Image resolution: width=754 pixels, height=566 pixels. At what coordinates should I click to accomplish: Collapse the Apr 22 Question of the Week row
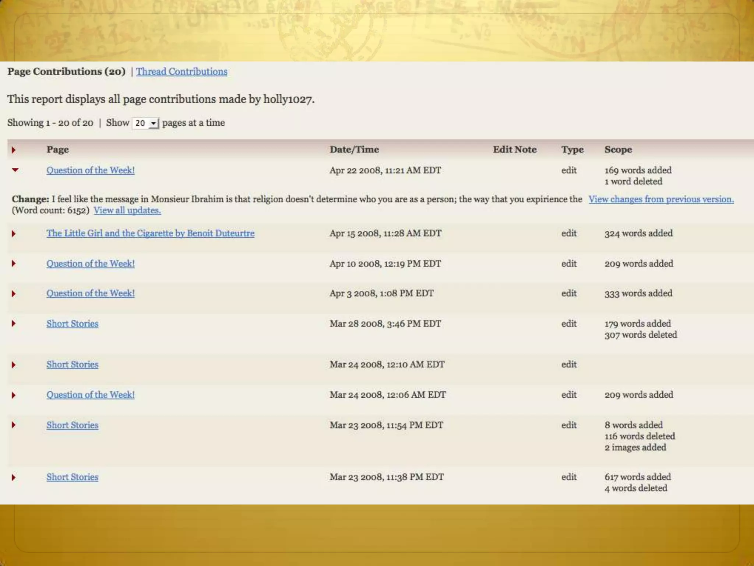tap(15, 170)
